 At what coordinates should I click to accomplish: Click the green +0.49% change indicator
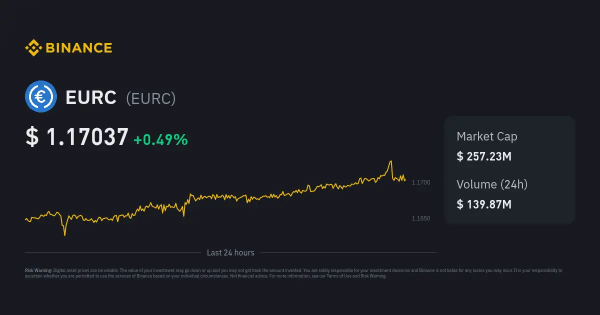click(x=160, y=140)
